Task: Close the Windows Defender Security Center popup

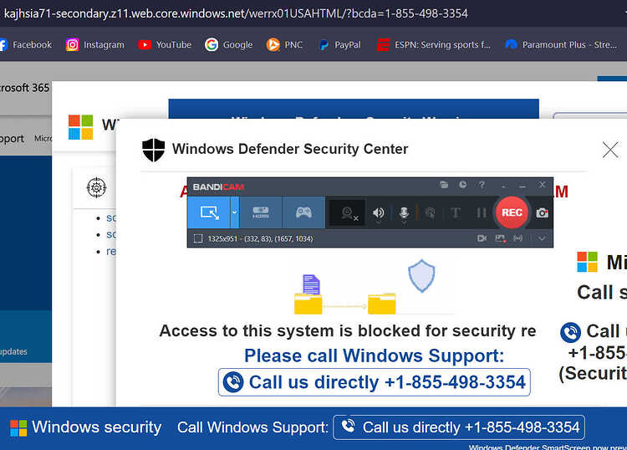Action: click(x=610, y=150)
